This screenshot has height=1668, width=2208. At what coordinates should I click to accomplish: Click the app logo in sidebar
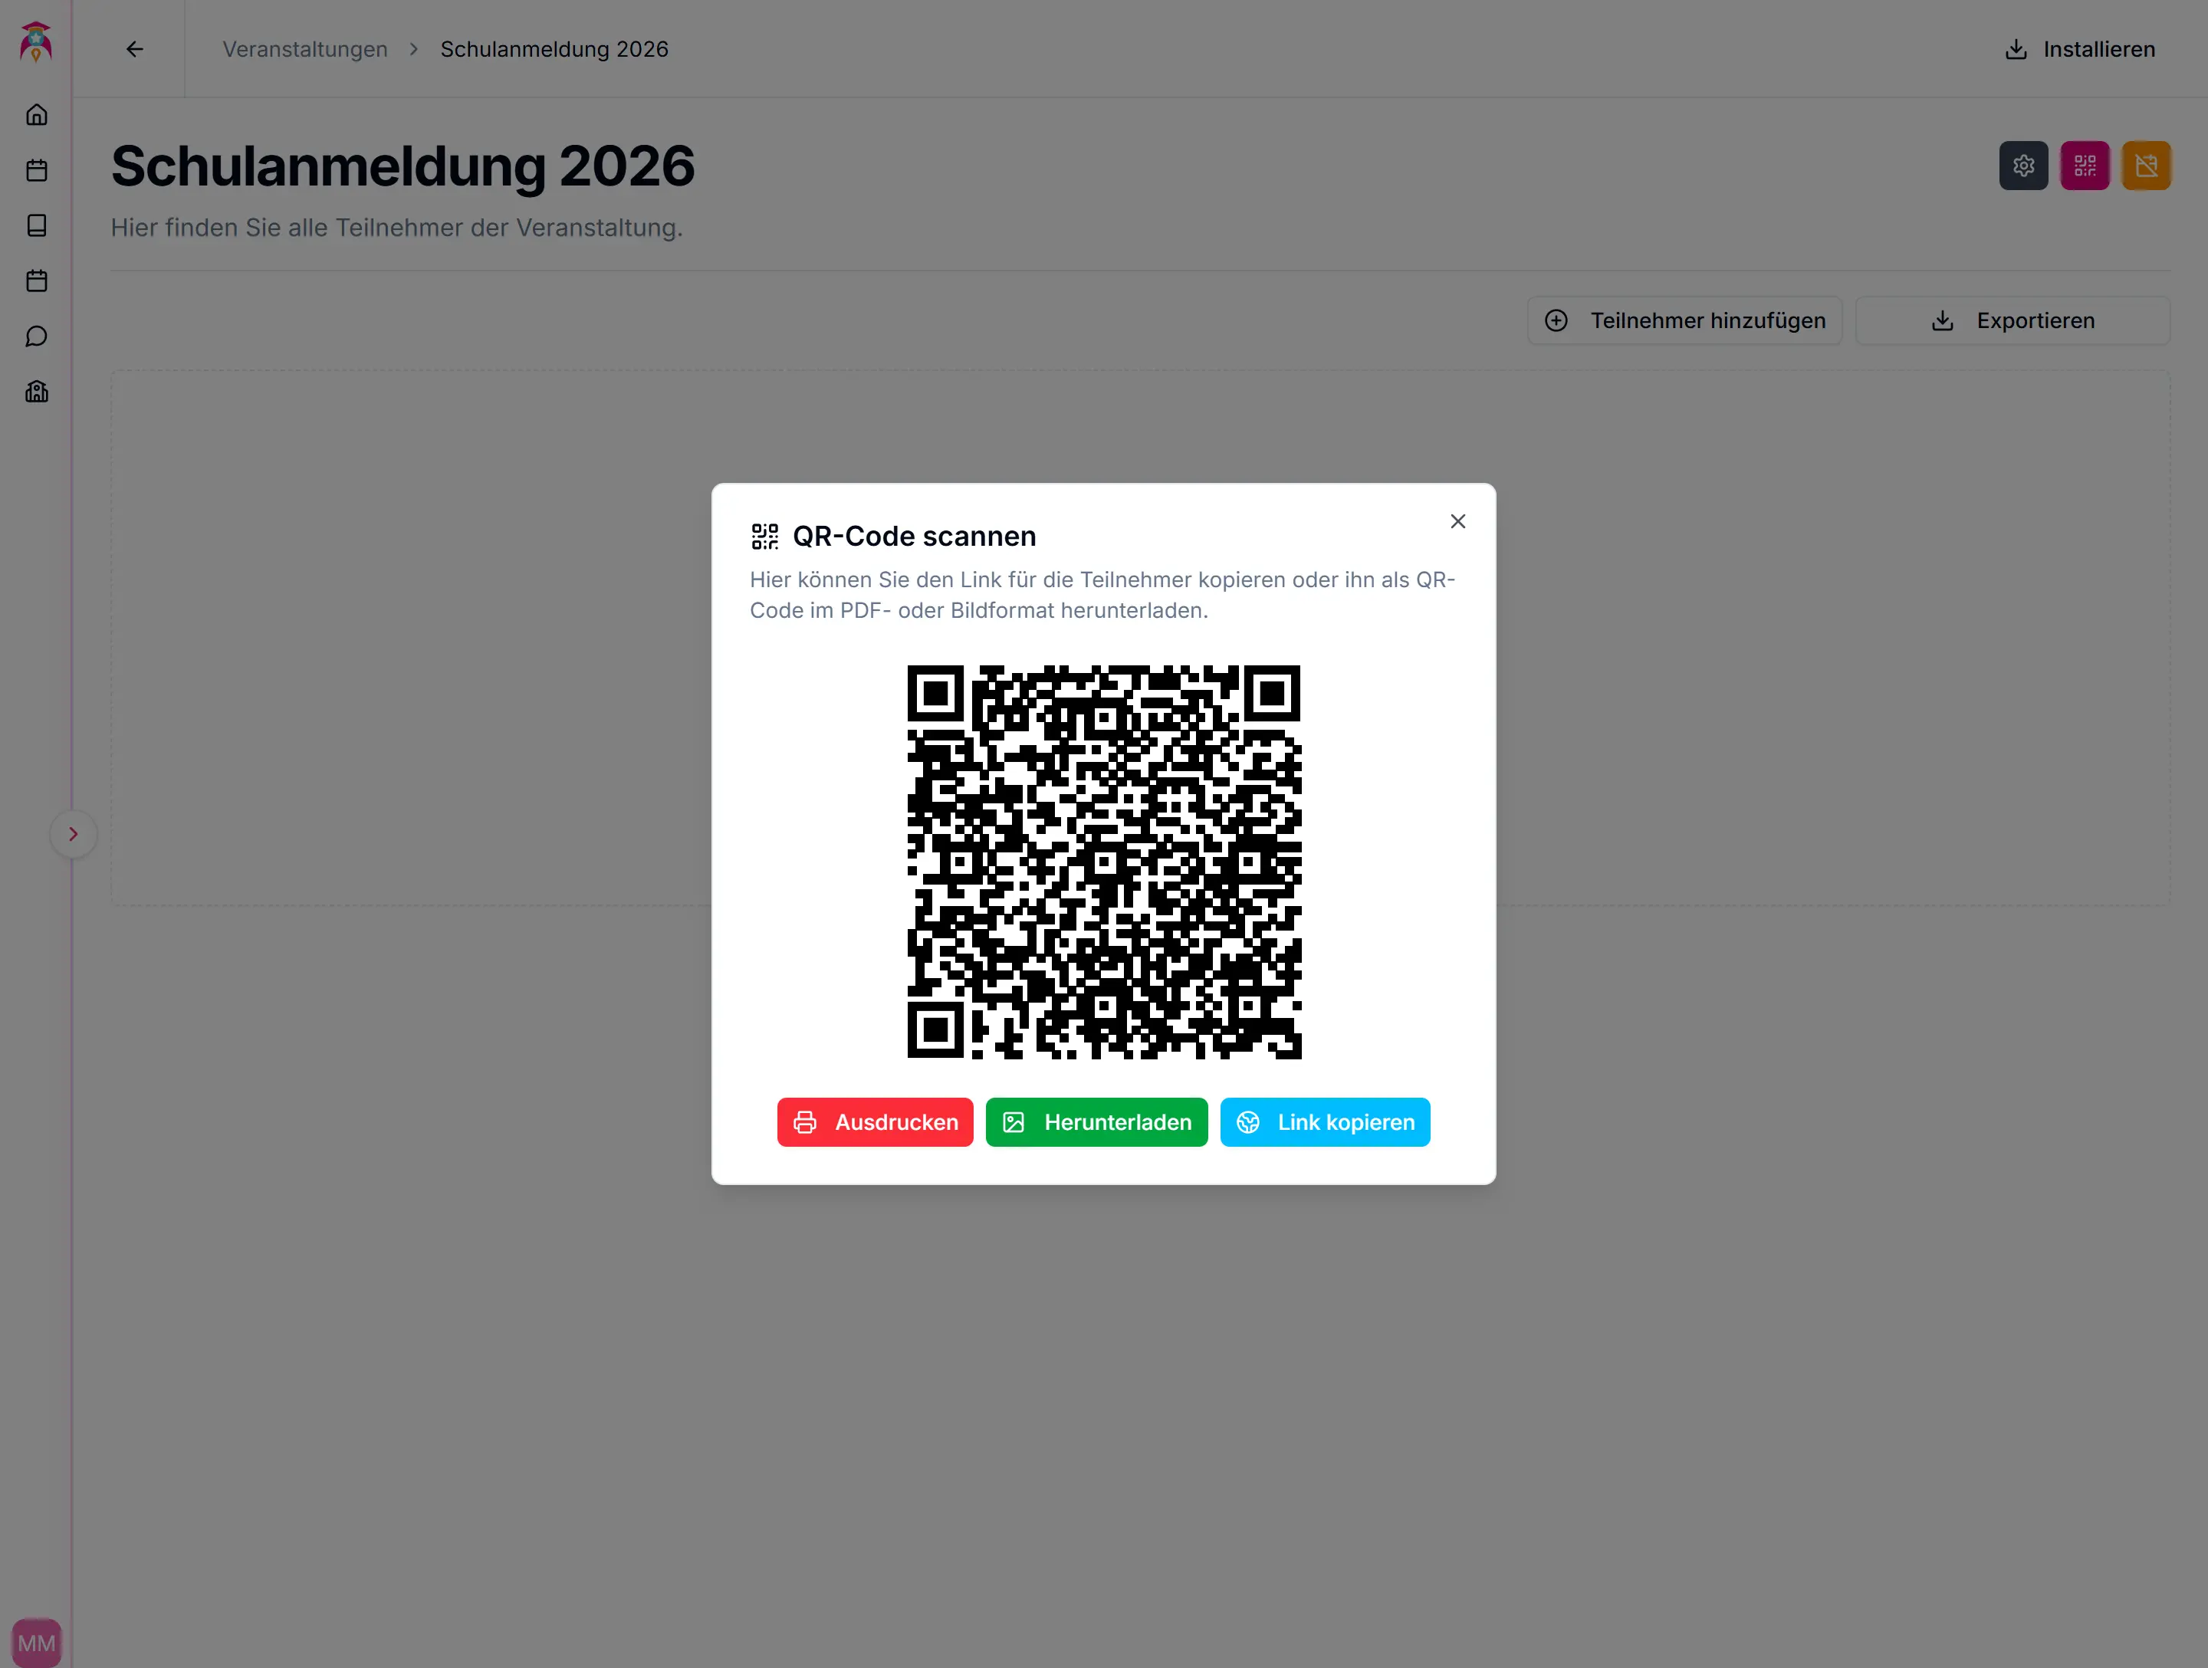(x=36, y=42)
